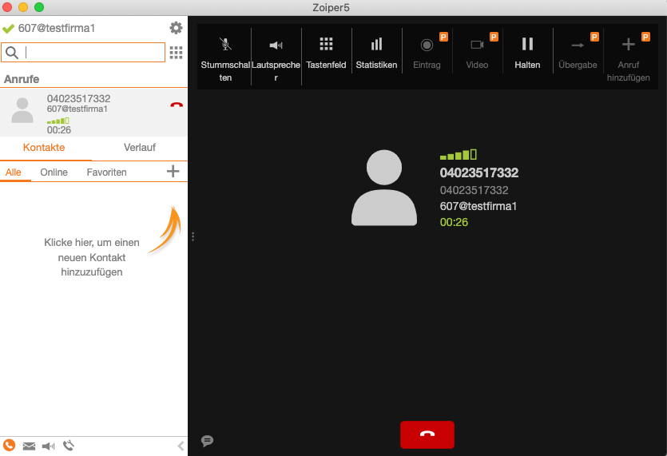Open settings gear icon
This screenshot has width=667, height=456.
176,28
